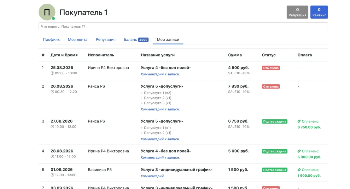
Task: Click the Название услуги column header
Action: pyautogui.click(x=158, y=55)
